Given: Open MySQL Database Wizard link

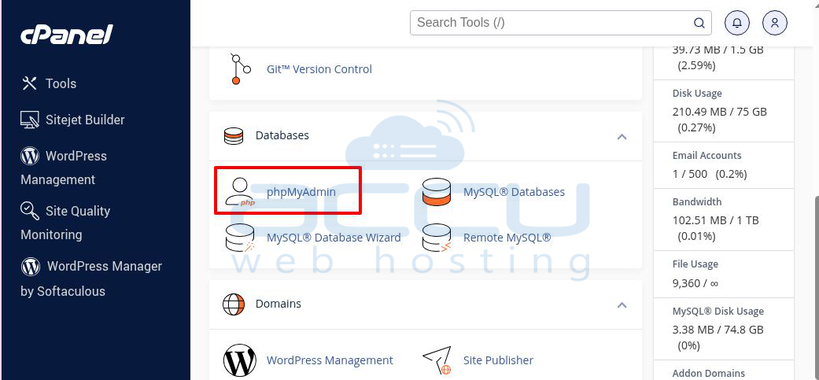Looking at the screenshot, I should pyautogui.click(x=334, y=238).
